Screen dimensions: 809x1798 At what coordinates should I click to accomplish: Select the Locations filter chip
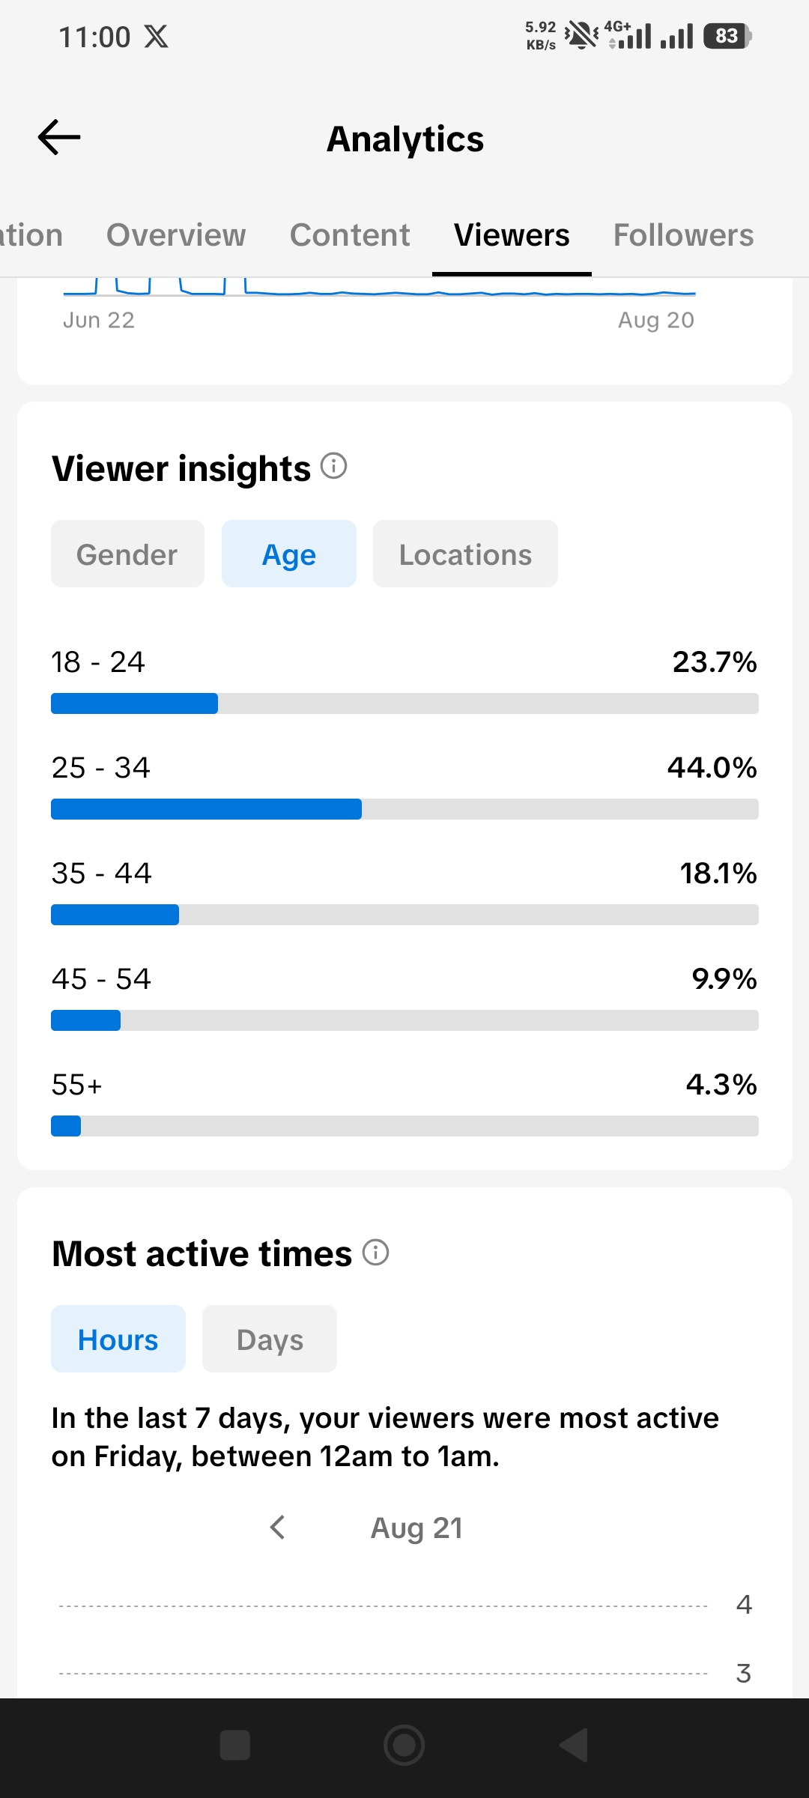(x=465, y=554)
